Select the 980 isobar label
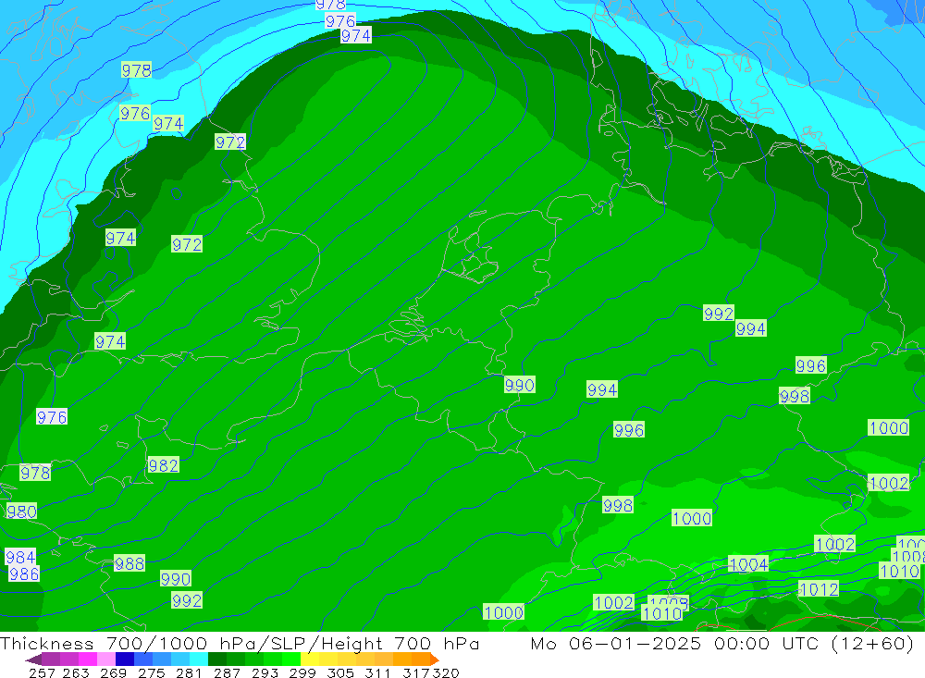This screenshot has height=678, width=925. [x=22, y=512]
